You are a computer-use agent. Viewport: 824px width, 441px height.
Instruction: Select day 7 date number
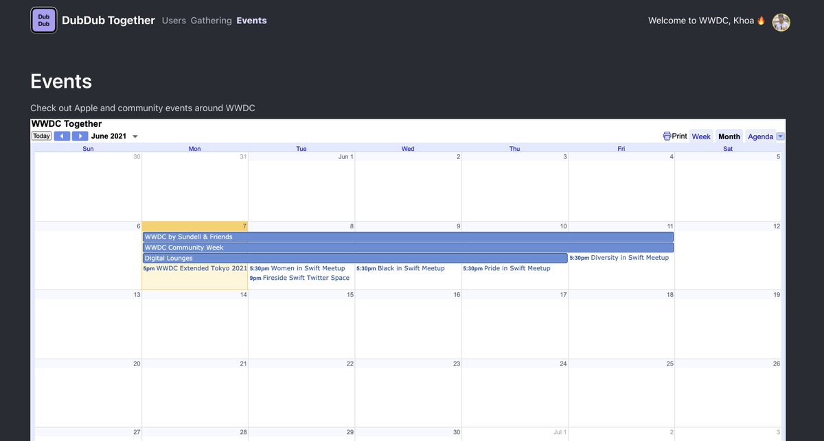coord(243,226)
